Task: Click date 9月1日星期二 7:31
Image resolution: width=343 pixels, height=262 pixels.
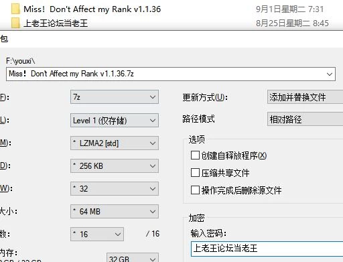Action: coord(289,9)
